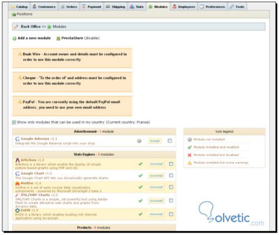279x235 pixels.
Task: Collapse the Stats Engines section header
Action: 94,155
